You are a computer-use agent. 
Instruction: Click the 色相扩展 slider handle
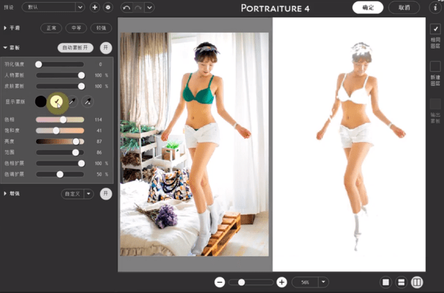tap(81, 163)
